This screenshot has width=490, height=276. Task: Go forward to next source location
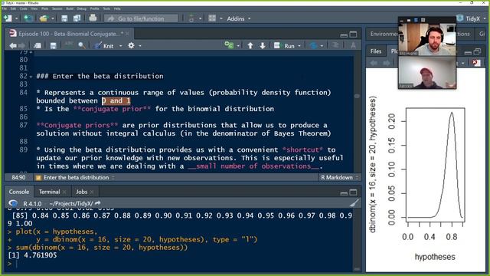coord(21,46)
